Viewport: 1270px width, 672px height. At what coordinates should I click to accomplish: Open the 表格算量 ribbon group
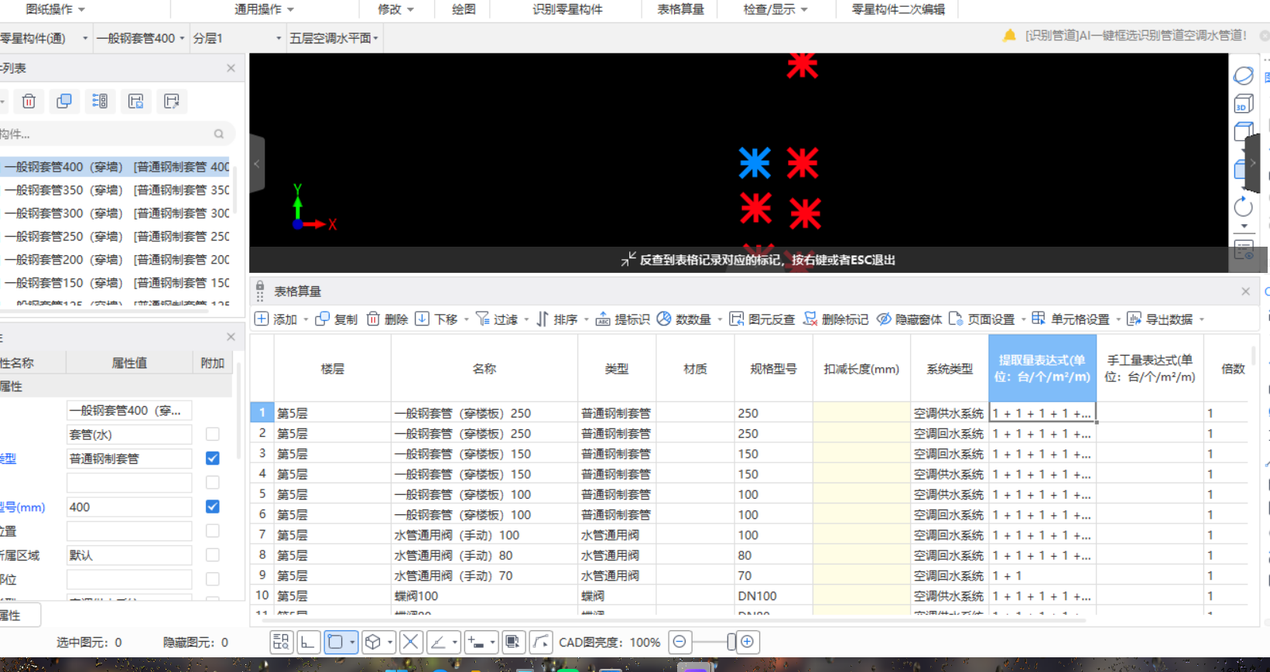(x=680, y=9)
